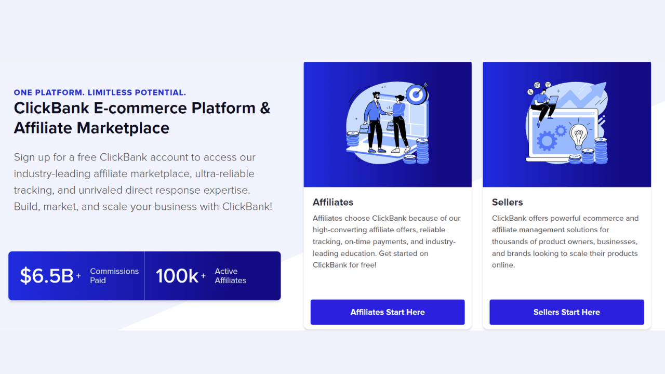The height and width of the screenshot is (374, 665).
Task: Click the Affiliates Start Here button
Action: pos(388,312)
